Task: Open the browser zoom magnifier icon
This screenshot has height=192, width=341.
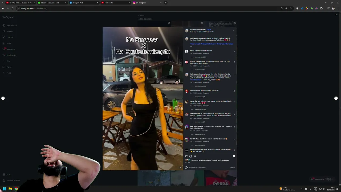Action: (286, 8)
